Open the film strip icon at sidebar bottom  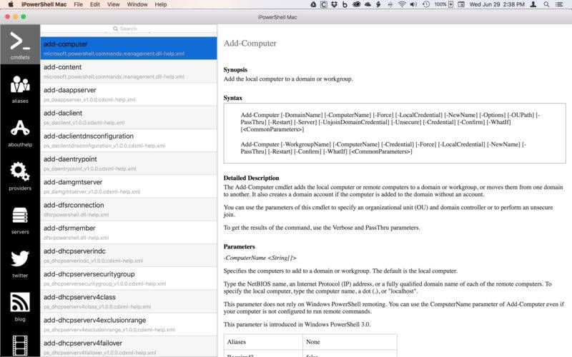[x=20, y=345]
